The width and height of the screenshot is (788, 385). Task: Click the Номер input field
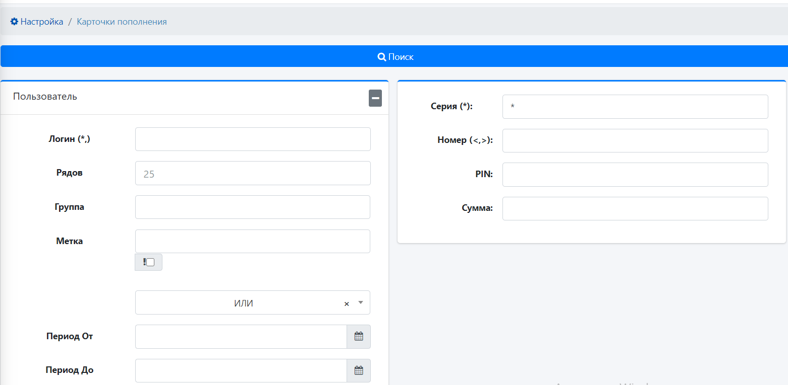point(635,140)
